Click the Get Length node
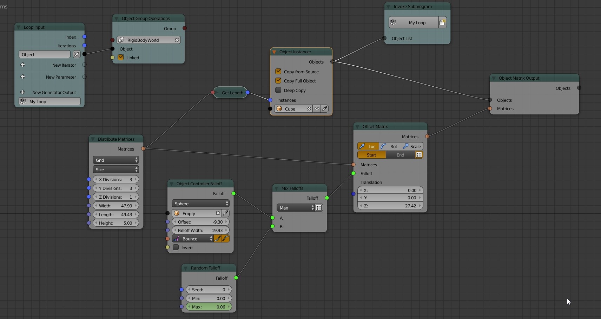The image size is (601, 319). (230, 93)
